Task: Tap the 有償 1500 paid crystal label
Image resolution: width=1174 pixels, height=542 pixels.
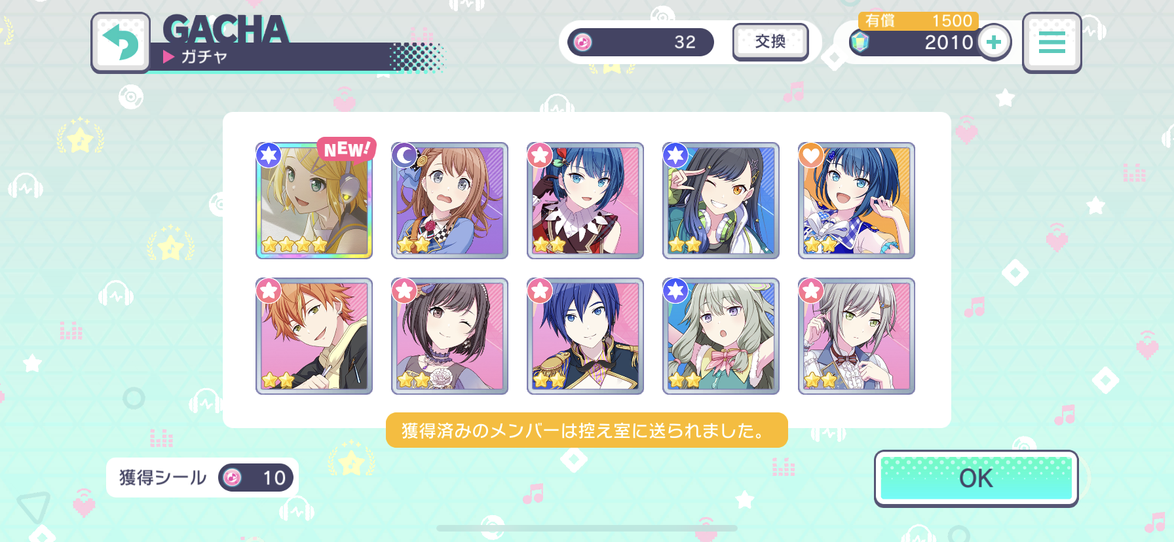Action: [918, 21]
